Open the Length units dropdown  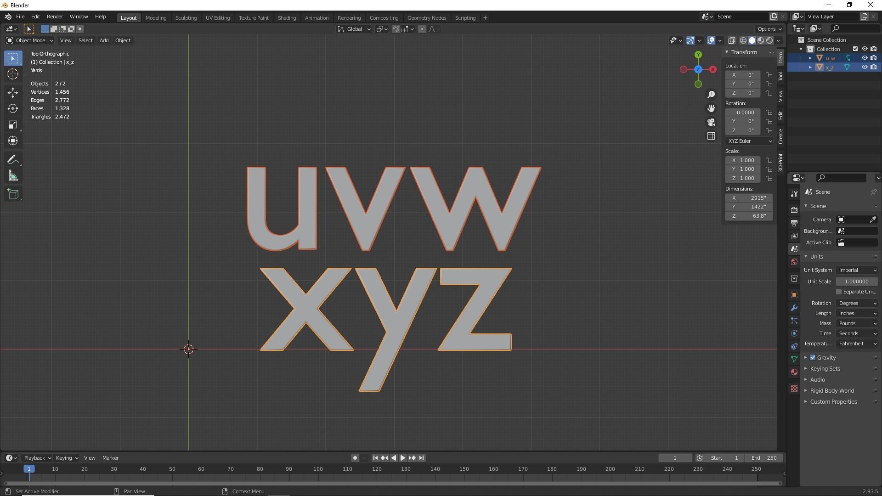coord(857,313)
